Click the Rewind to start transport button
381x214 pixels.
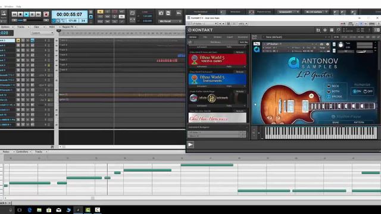14,14
